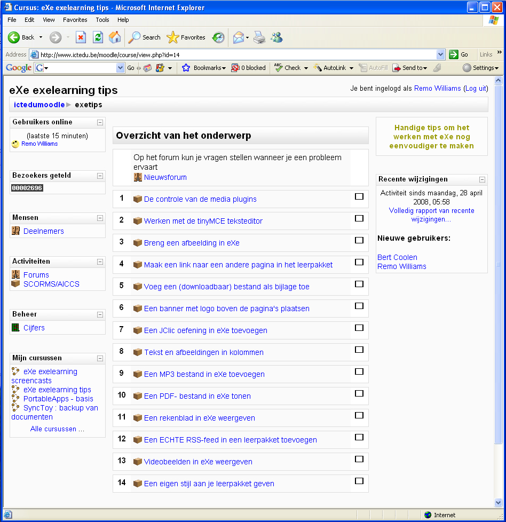506x522 pixels.
Task: Click the Messenger people icon
Action: tap(276, 37)
